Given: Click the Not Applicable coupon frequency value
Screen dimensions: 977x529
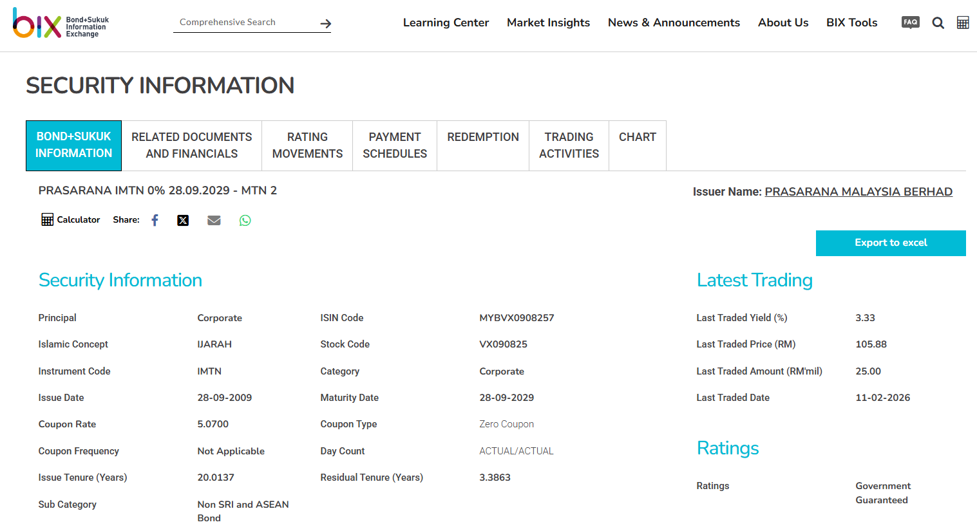Looking at the screenshot, I should [231, 451].
